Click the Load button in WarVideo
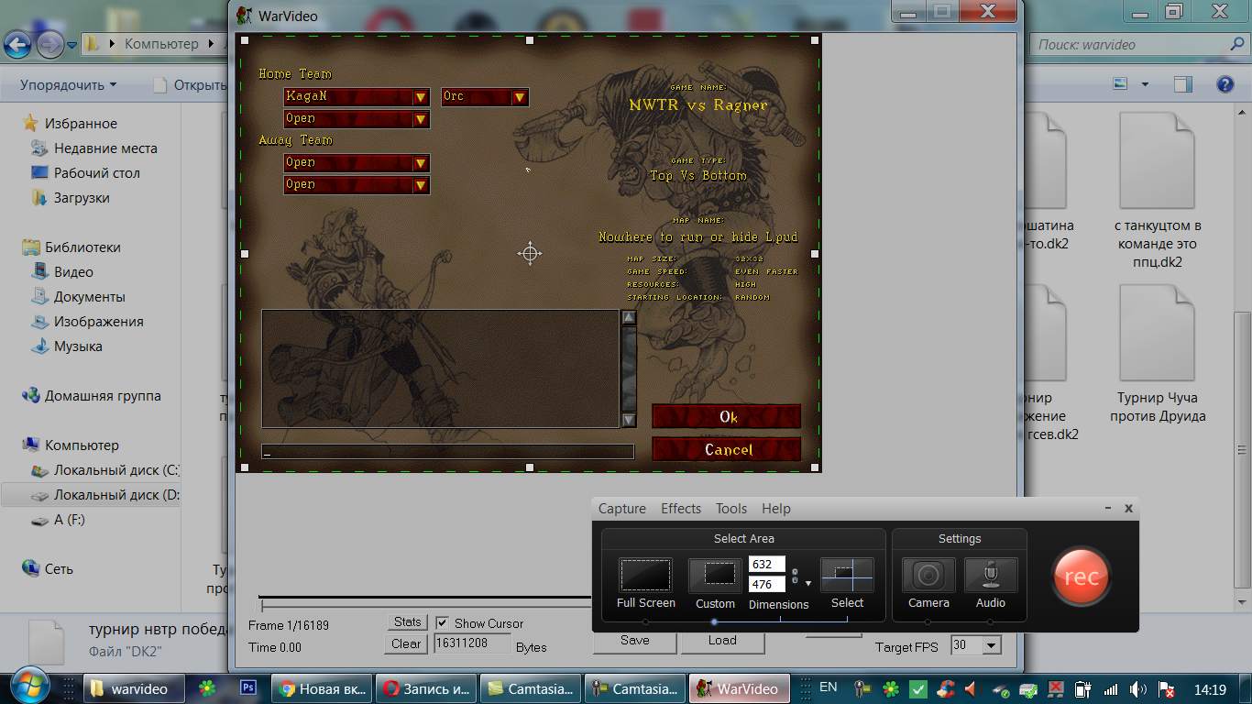 pyautogui.click(x=722, y=641)
